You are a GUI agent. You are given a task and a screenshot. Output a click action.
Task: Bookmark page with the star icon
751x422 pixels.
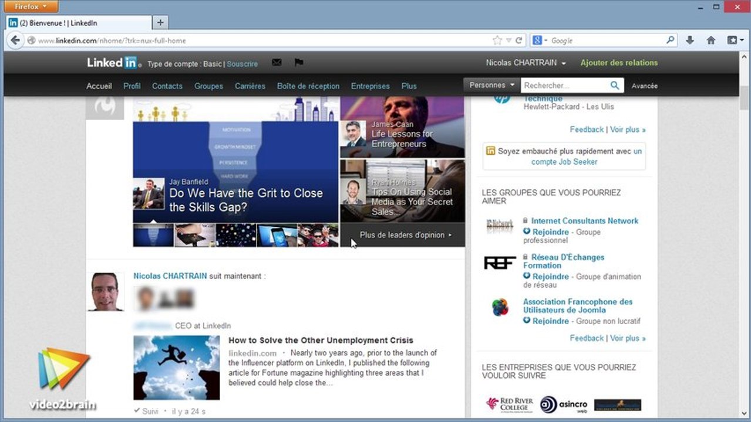coord(497,40)
